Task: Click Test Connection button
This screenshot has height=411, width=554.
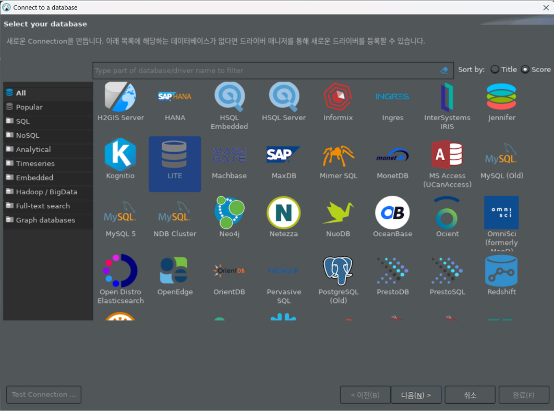Action: 44,394
